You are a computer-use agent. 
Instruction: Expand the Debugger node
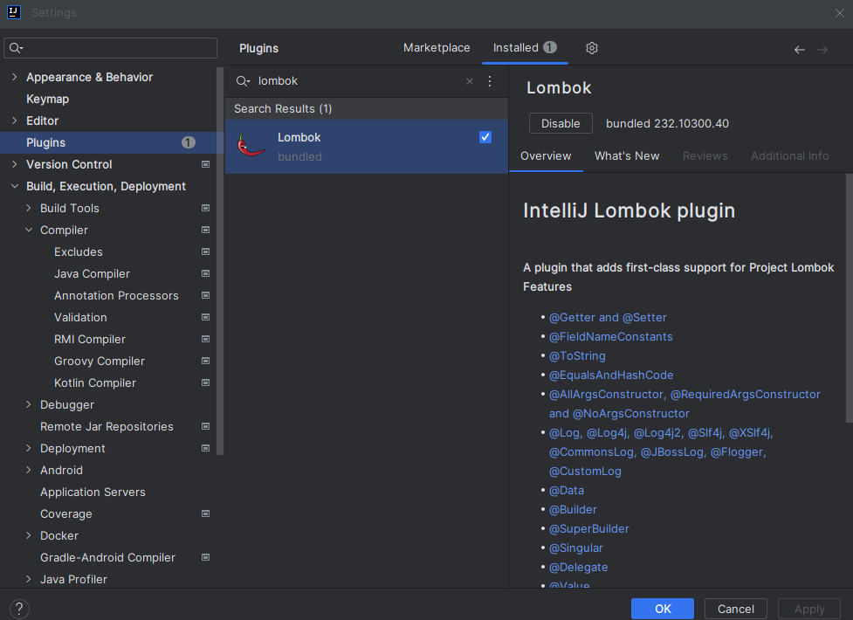[28, 404]
